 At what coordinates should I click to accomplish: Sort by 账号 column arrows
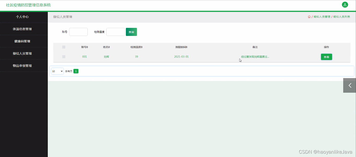click(87, 47)
